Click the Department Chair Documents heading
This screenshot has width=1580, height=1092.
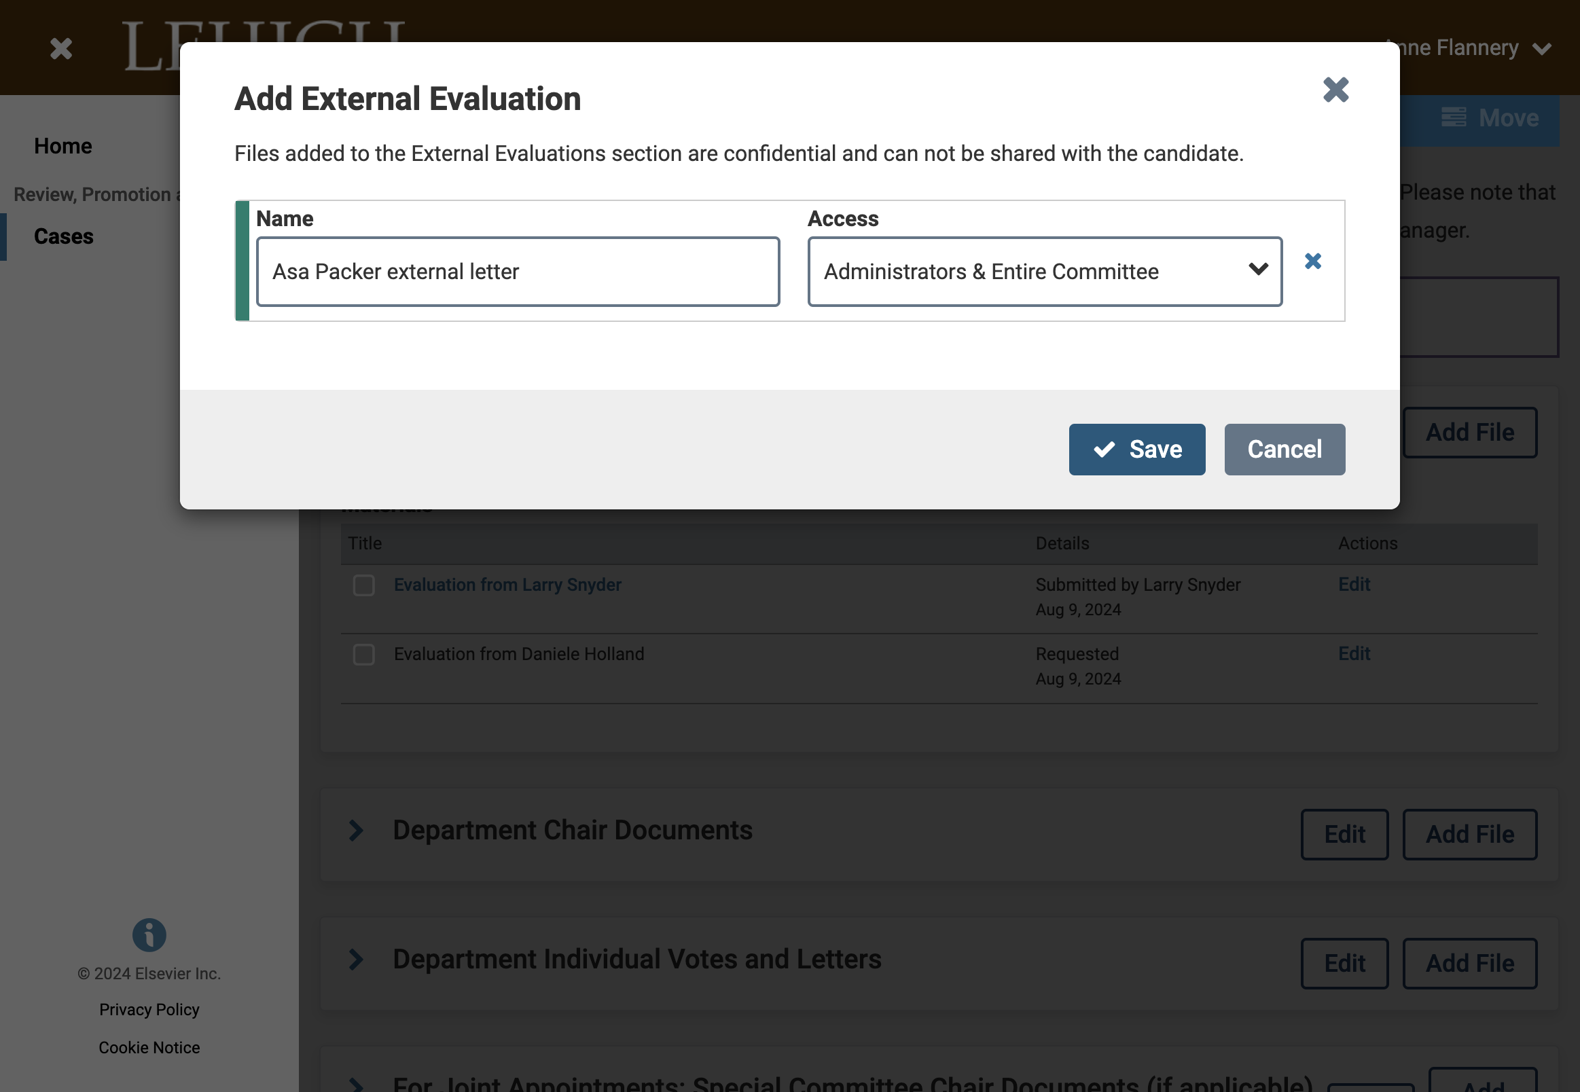[x=572, y=831]
